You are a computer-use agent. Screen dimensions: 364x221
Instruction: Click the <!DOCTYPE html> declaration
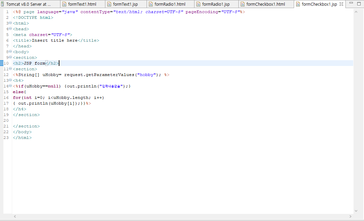[x=33, y=17]
